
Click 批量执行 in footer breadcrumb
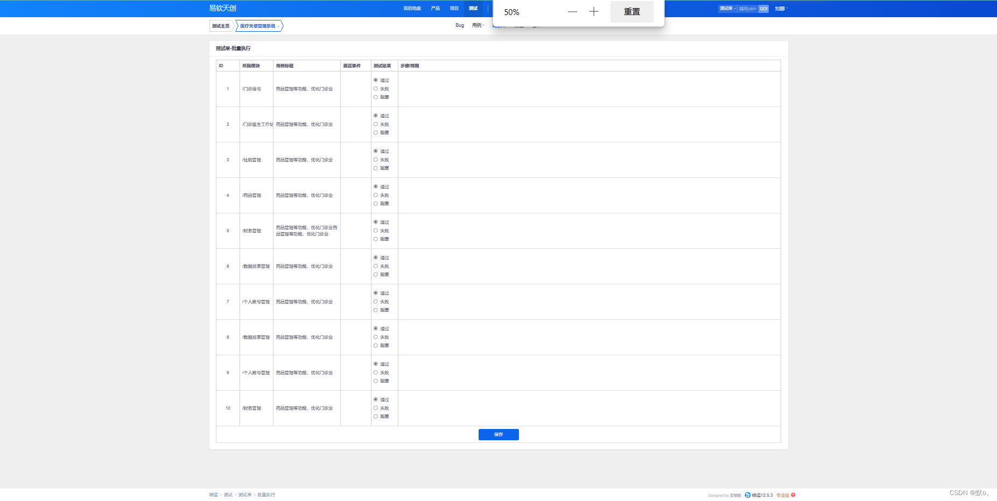266,495
